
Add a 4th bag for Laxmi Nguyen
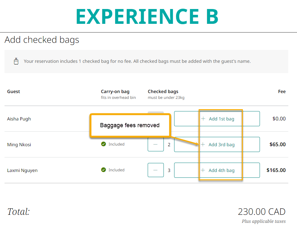pos(217,170)
